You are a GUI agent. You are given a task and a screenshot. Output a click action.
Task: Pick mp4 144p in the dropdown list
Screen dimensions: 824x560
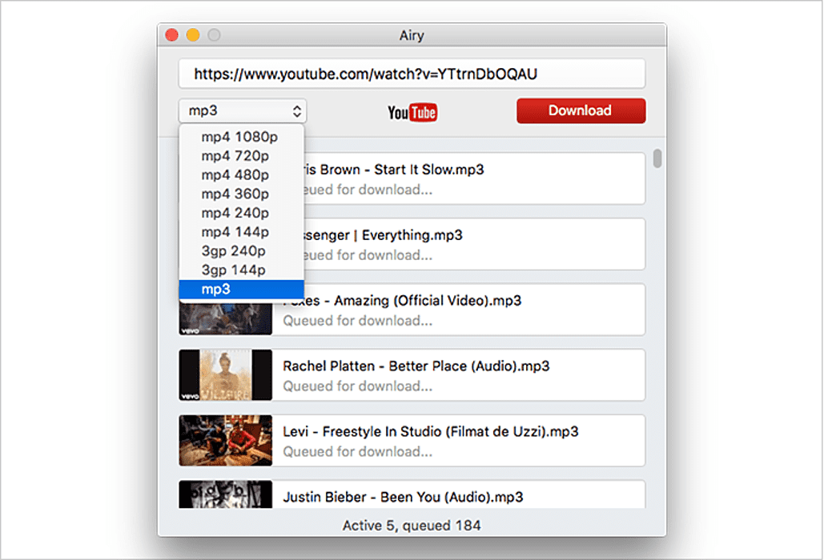pos(241,231)
